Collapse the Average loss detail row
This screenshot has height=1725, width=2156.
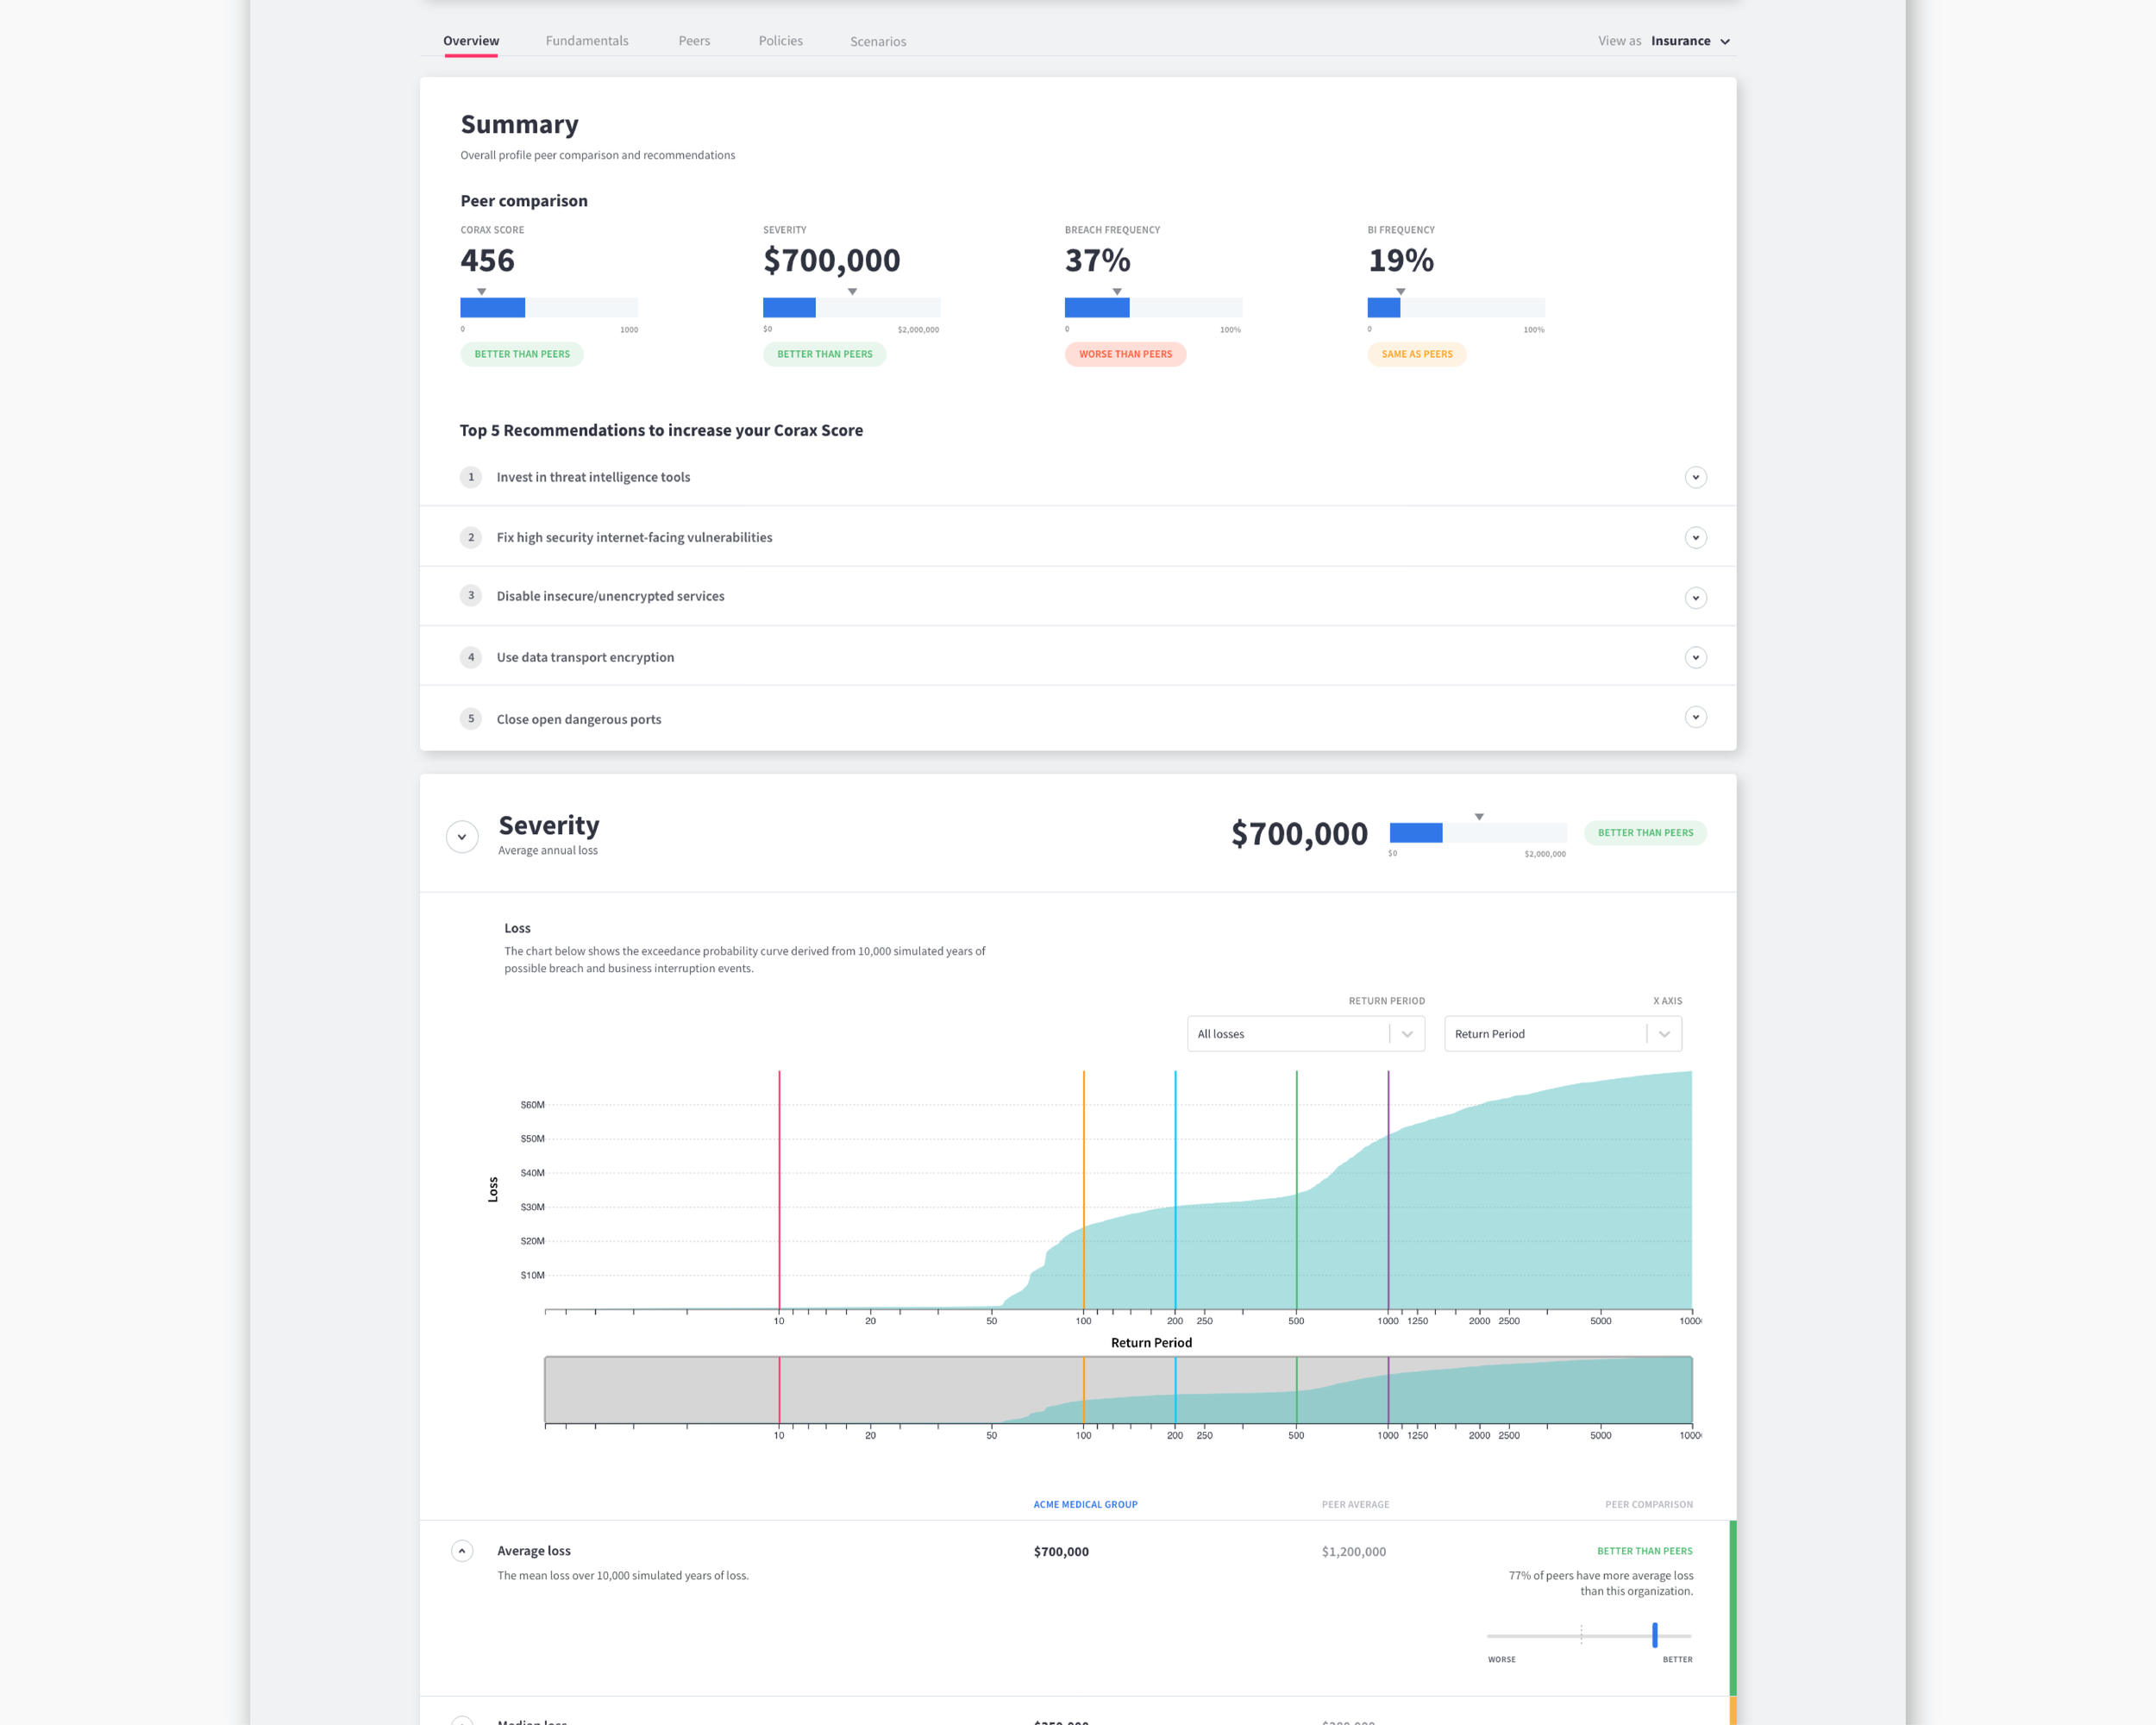coord(462,1551)
